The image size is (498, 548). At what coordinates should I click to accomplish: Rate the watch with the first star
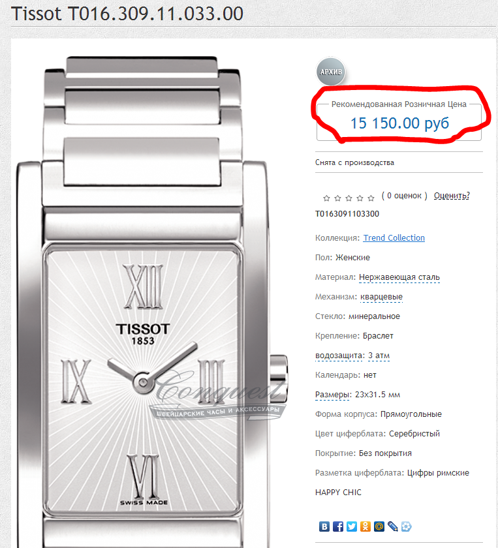(x=326, y=198)
